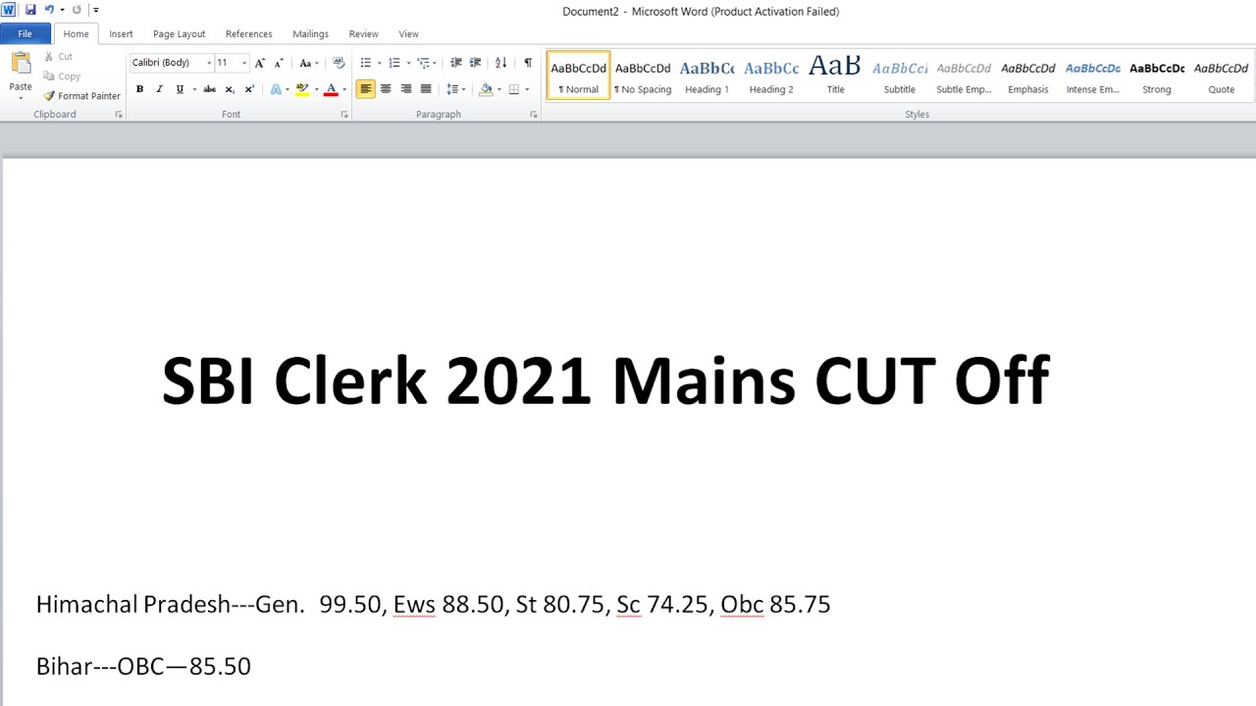Click the Himachal Pradesh cutoff line
This screenshot has width=1256, height=706.
pyautogui.click(x=433, y=604)
